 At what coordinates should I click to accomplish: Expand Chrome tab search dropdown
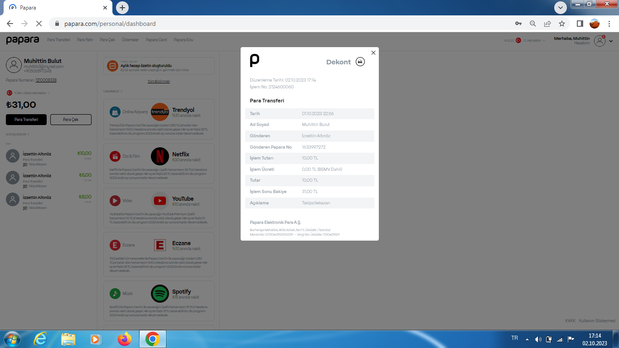[x=561, y=8]
